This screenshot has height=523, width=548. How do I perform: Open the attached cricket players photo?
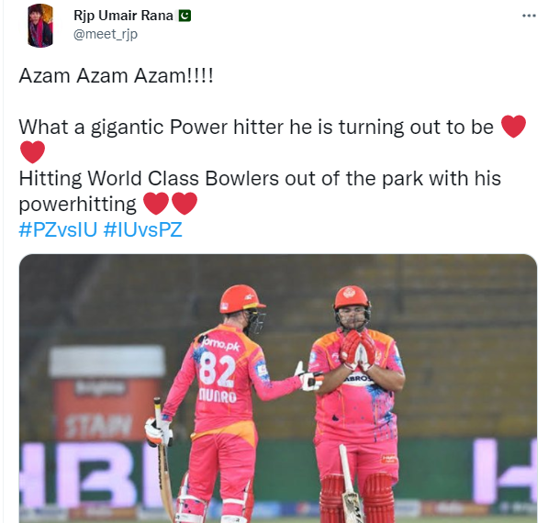pos(278,388)
